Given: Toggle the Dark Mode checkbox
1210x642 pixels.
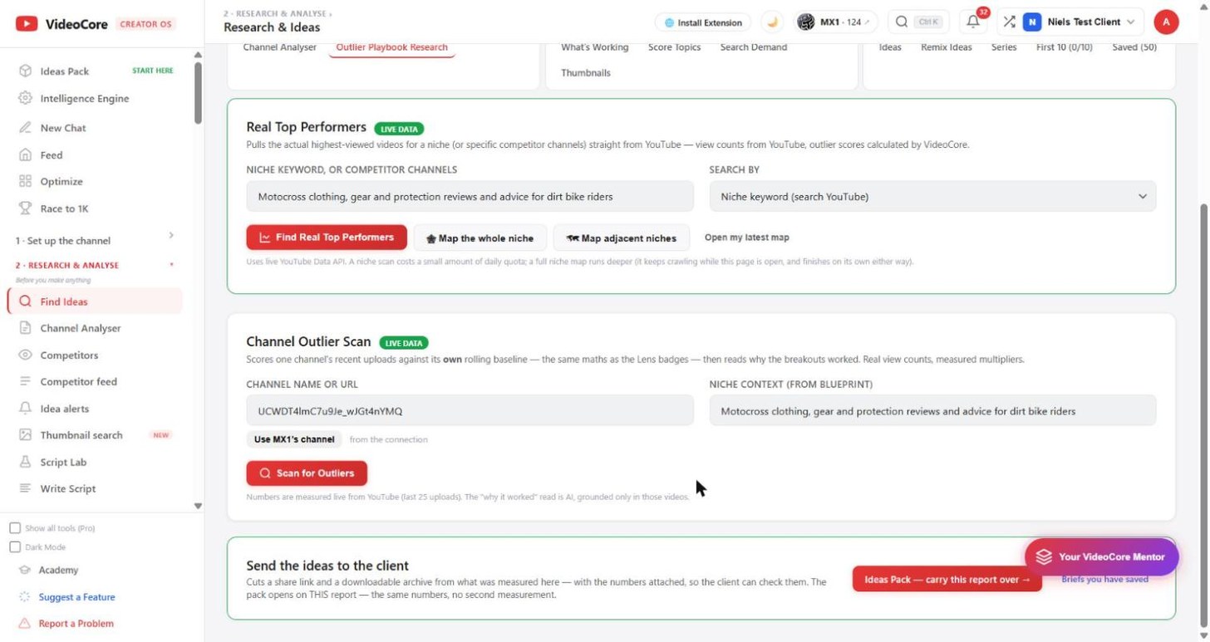Looking at the screenshot, I should pyautogui.click(x=15, y=547).
